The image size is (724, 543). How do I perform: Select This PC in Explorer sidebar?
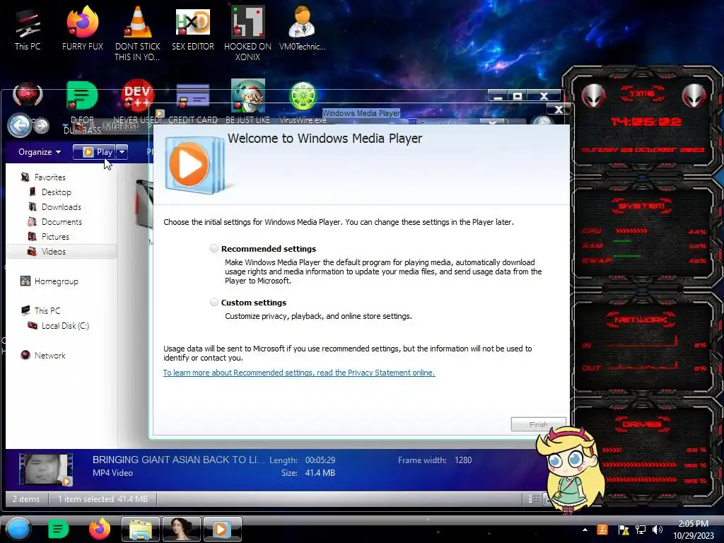pyautogui.click(x=47, y=311)
